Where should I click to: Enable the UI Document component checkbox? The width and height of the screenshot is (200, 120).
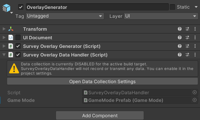(18, 37)
